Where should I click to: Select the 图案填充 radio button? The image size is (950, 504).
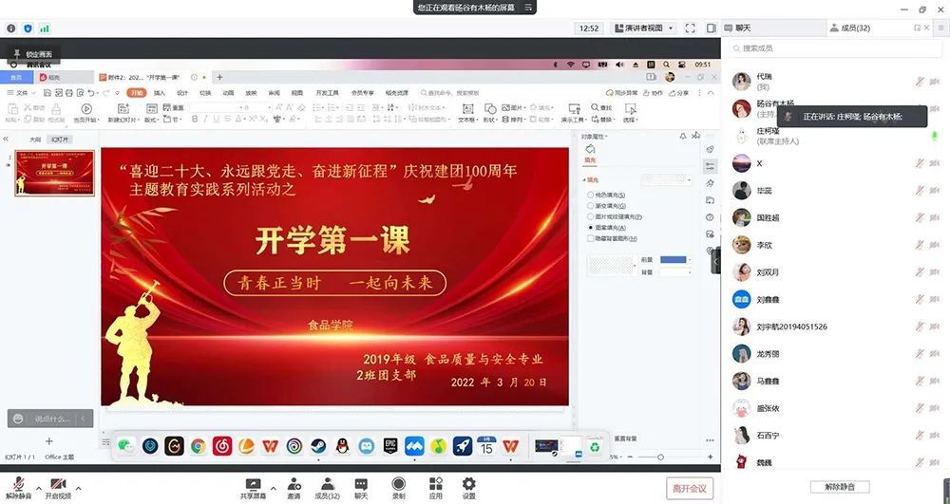[591, 228]
